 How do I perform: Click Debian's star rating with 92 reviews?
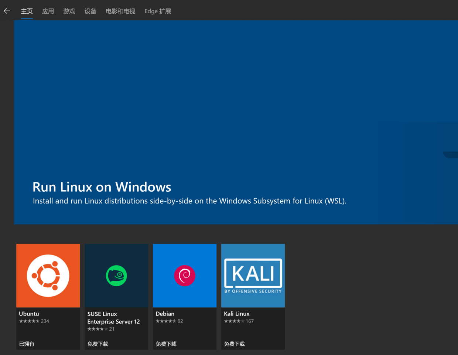[169, 321]
